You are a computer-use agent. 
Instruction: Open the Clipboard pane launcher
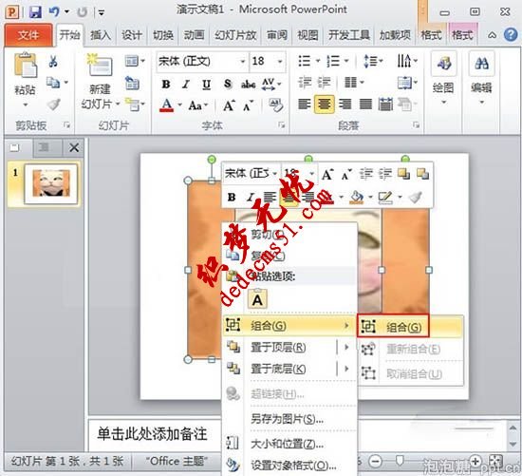point(67,125)
